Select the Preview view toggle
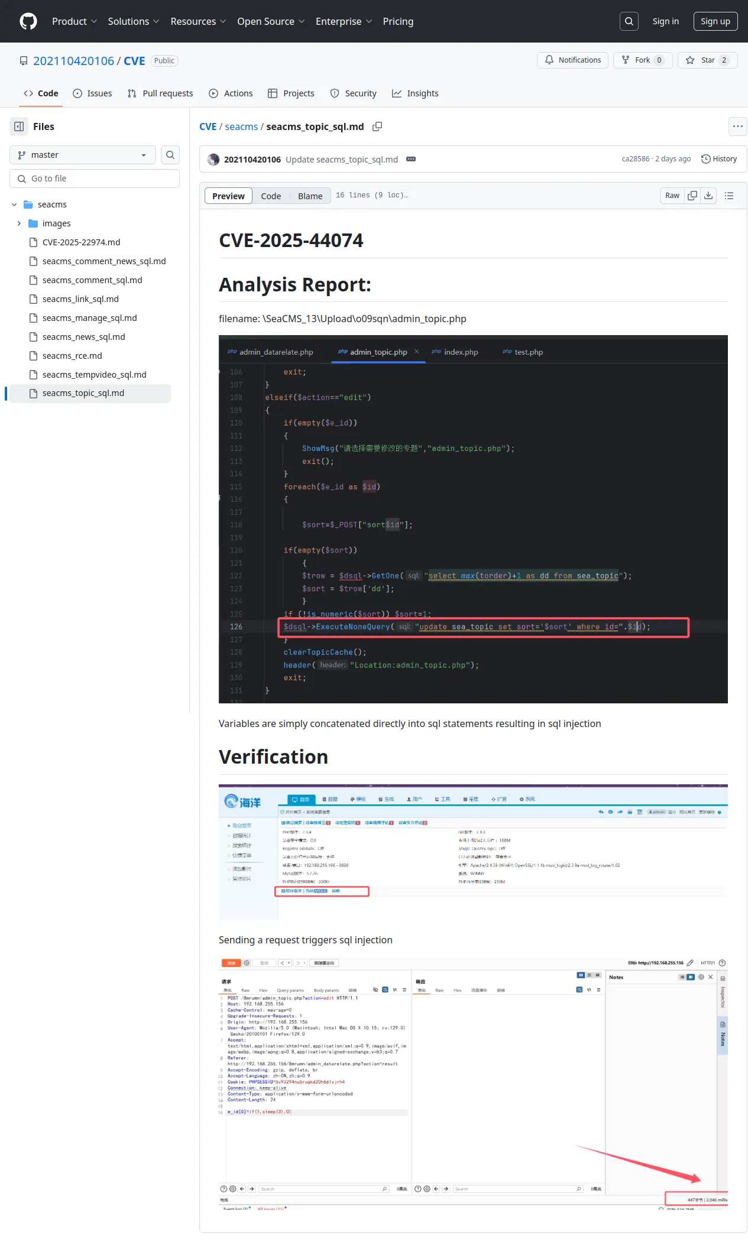Image resolution: width=748 pixels, height=1243 pixels. (228, 196)
